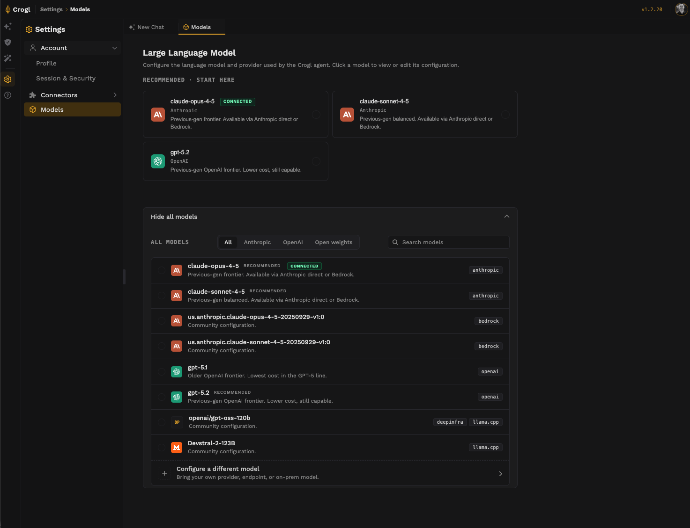Click anthropic tag on claude-sonnet-4-5 row
The height and width of the screenshot is (528, 690).
pos(486,296)
